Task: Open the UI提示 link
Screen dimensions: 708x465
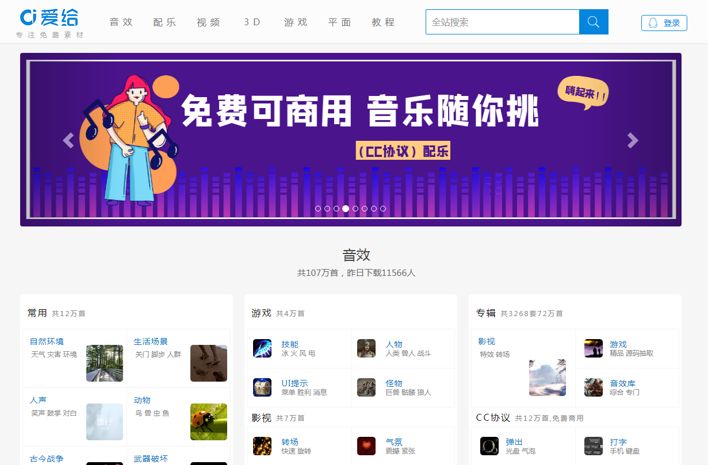Action: (295, 383)
